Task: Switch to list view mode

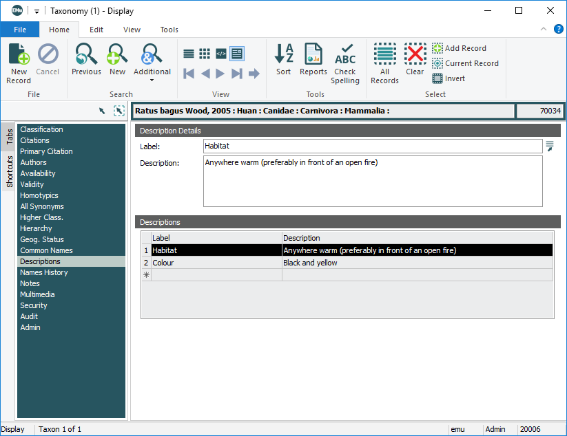Action: [189, 54]
